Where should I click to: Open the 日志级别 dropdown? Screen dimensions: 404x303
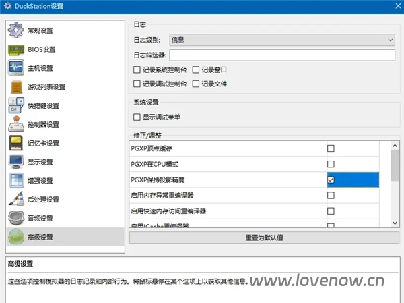point(282,40)
